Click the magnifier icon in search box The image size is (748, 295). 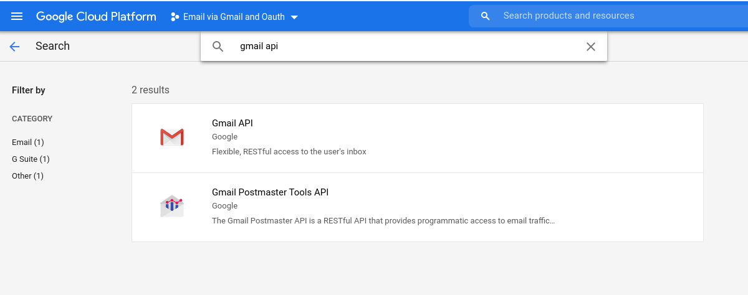(x=218, y=47)
